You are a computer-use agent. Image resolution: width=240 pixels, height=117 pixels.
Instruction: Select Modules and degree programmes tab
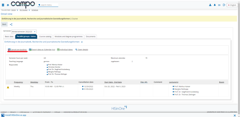pyautogui.click(x=68, y=36)
